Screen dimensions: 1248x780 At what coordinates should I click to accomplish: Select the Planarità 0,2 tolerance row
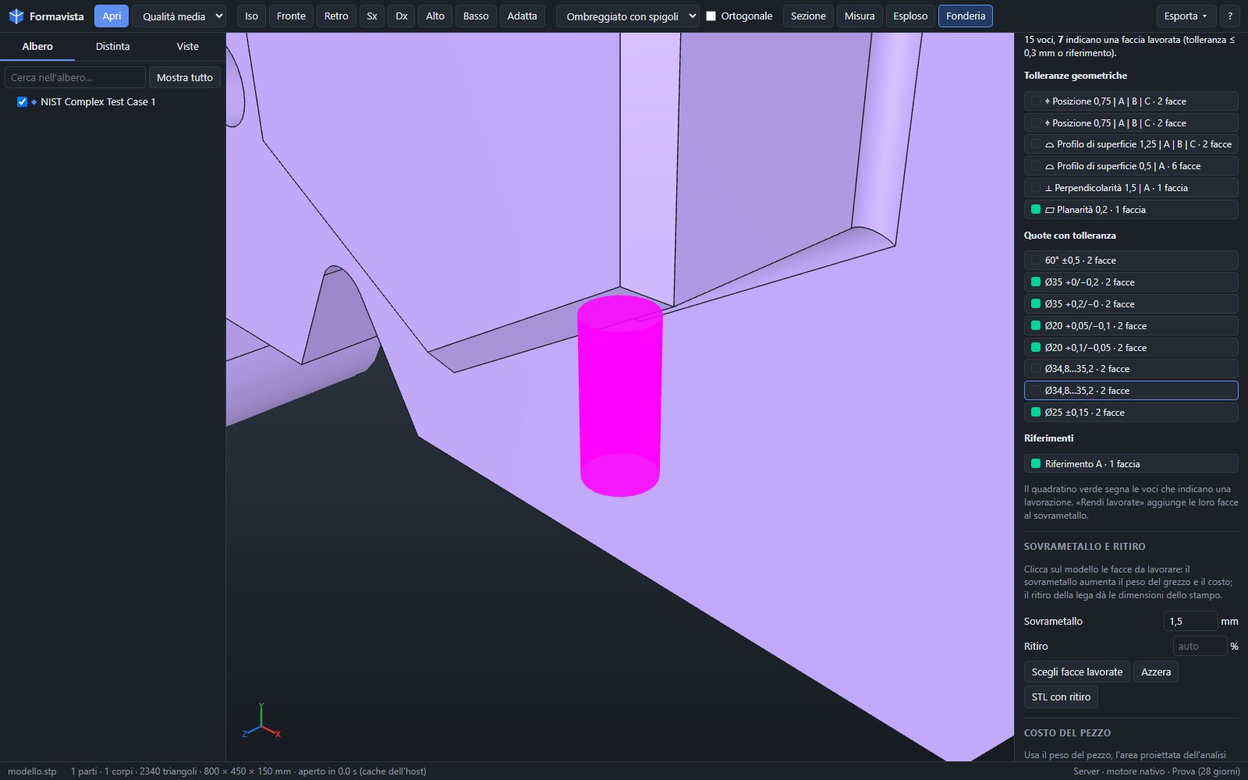pyautogui.click(x=1131, y=210)
